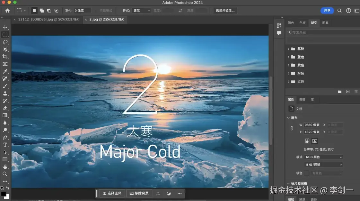360x201 pixels.
Task: Select the Rectangular Marquee tool
Action: 5,35
